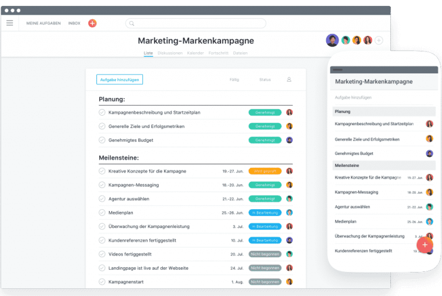Open the Fortschritt tab

tap(219, 53)
